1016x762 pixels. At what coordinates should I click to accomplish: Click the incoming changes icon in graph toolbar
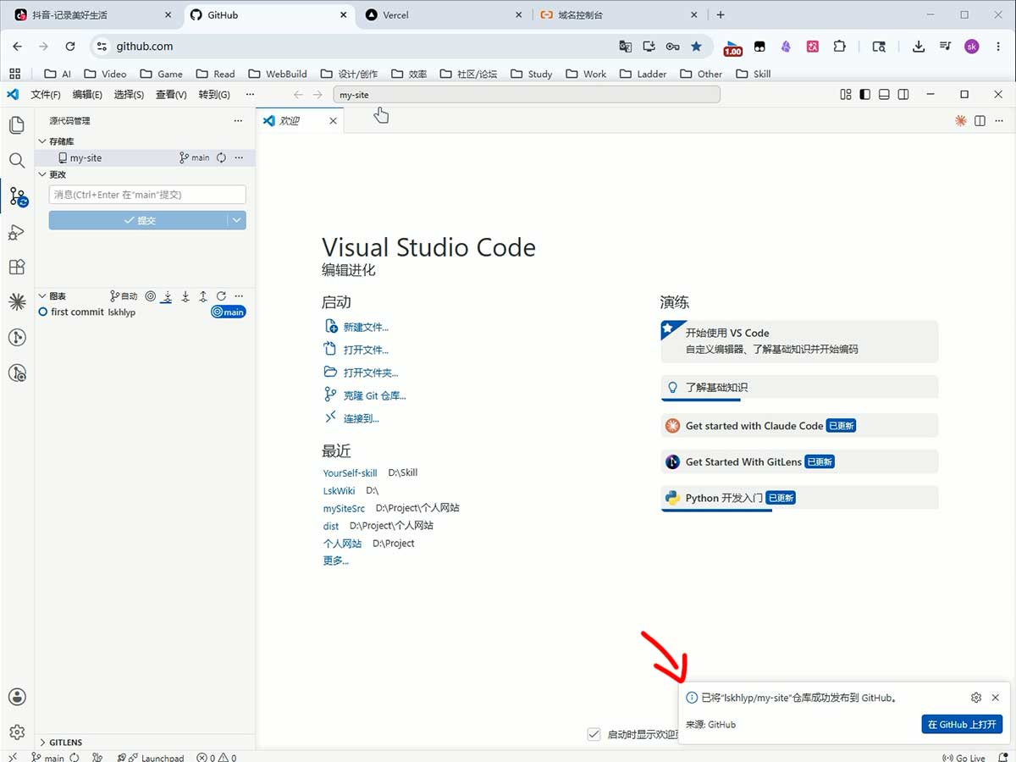[x=168, y=296]
